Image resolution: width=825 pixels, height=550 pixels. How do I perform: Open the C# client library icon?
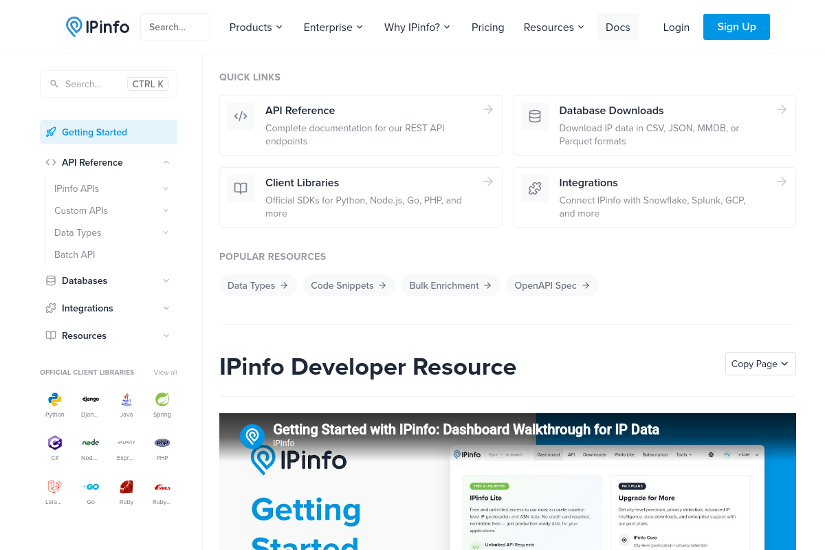pos(55,443)
